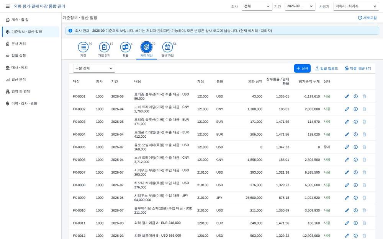Click the value -12,903,960 cell

click(x=311, y=236)
